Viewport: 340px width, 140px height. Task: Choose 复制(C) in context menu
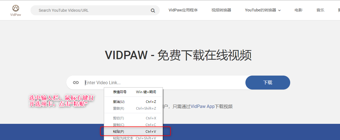click(133, 125)
